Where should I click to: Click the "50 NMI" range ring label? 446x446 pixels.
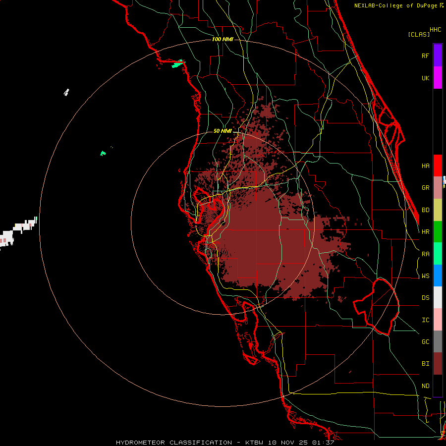(223, 131)
